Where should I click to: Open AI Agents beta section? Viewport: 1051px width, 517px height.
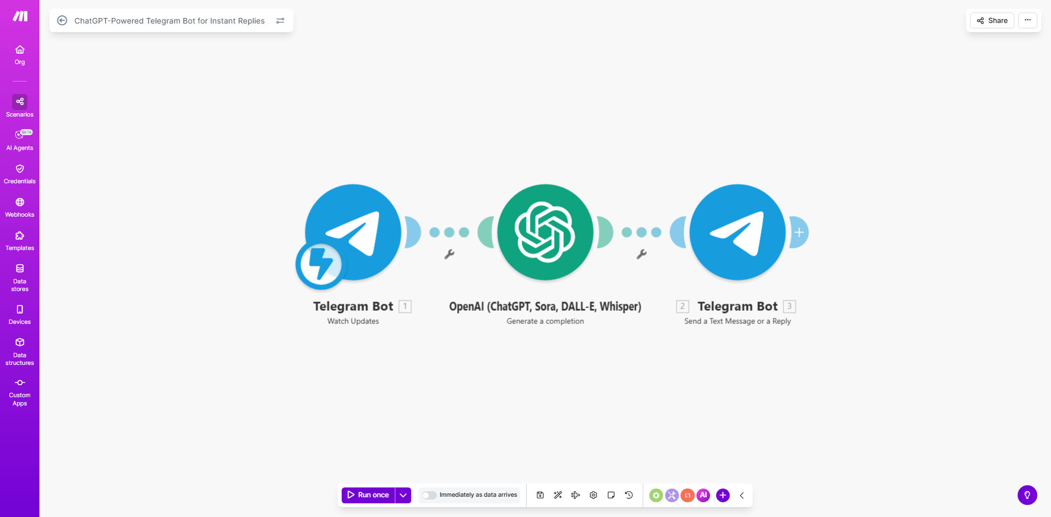pos(20,140)
